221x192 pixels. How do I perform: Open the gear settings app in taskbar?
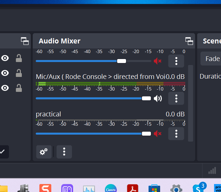pos(176,188)
